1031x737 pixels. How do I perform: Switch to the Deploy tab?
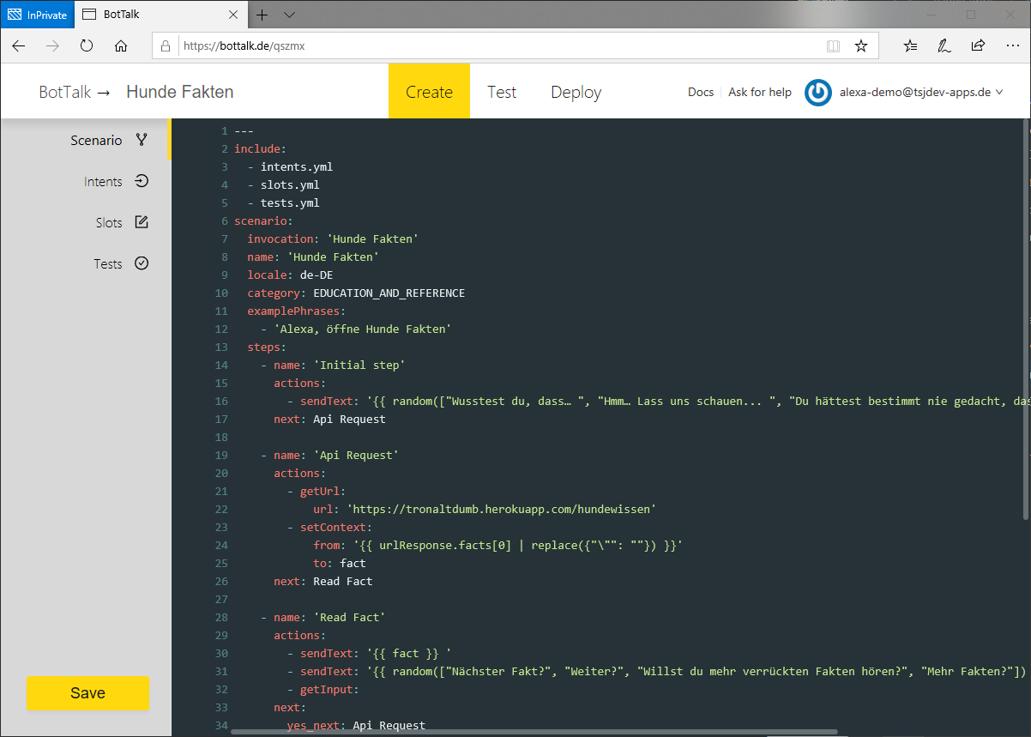click(576, 93)
